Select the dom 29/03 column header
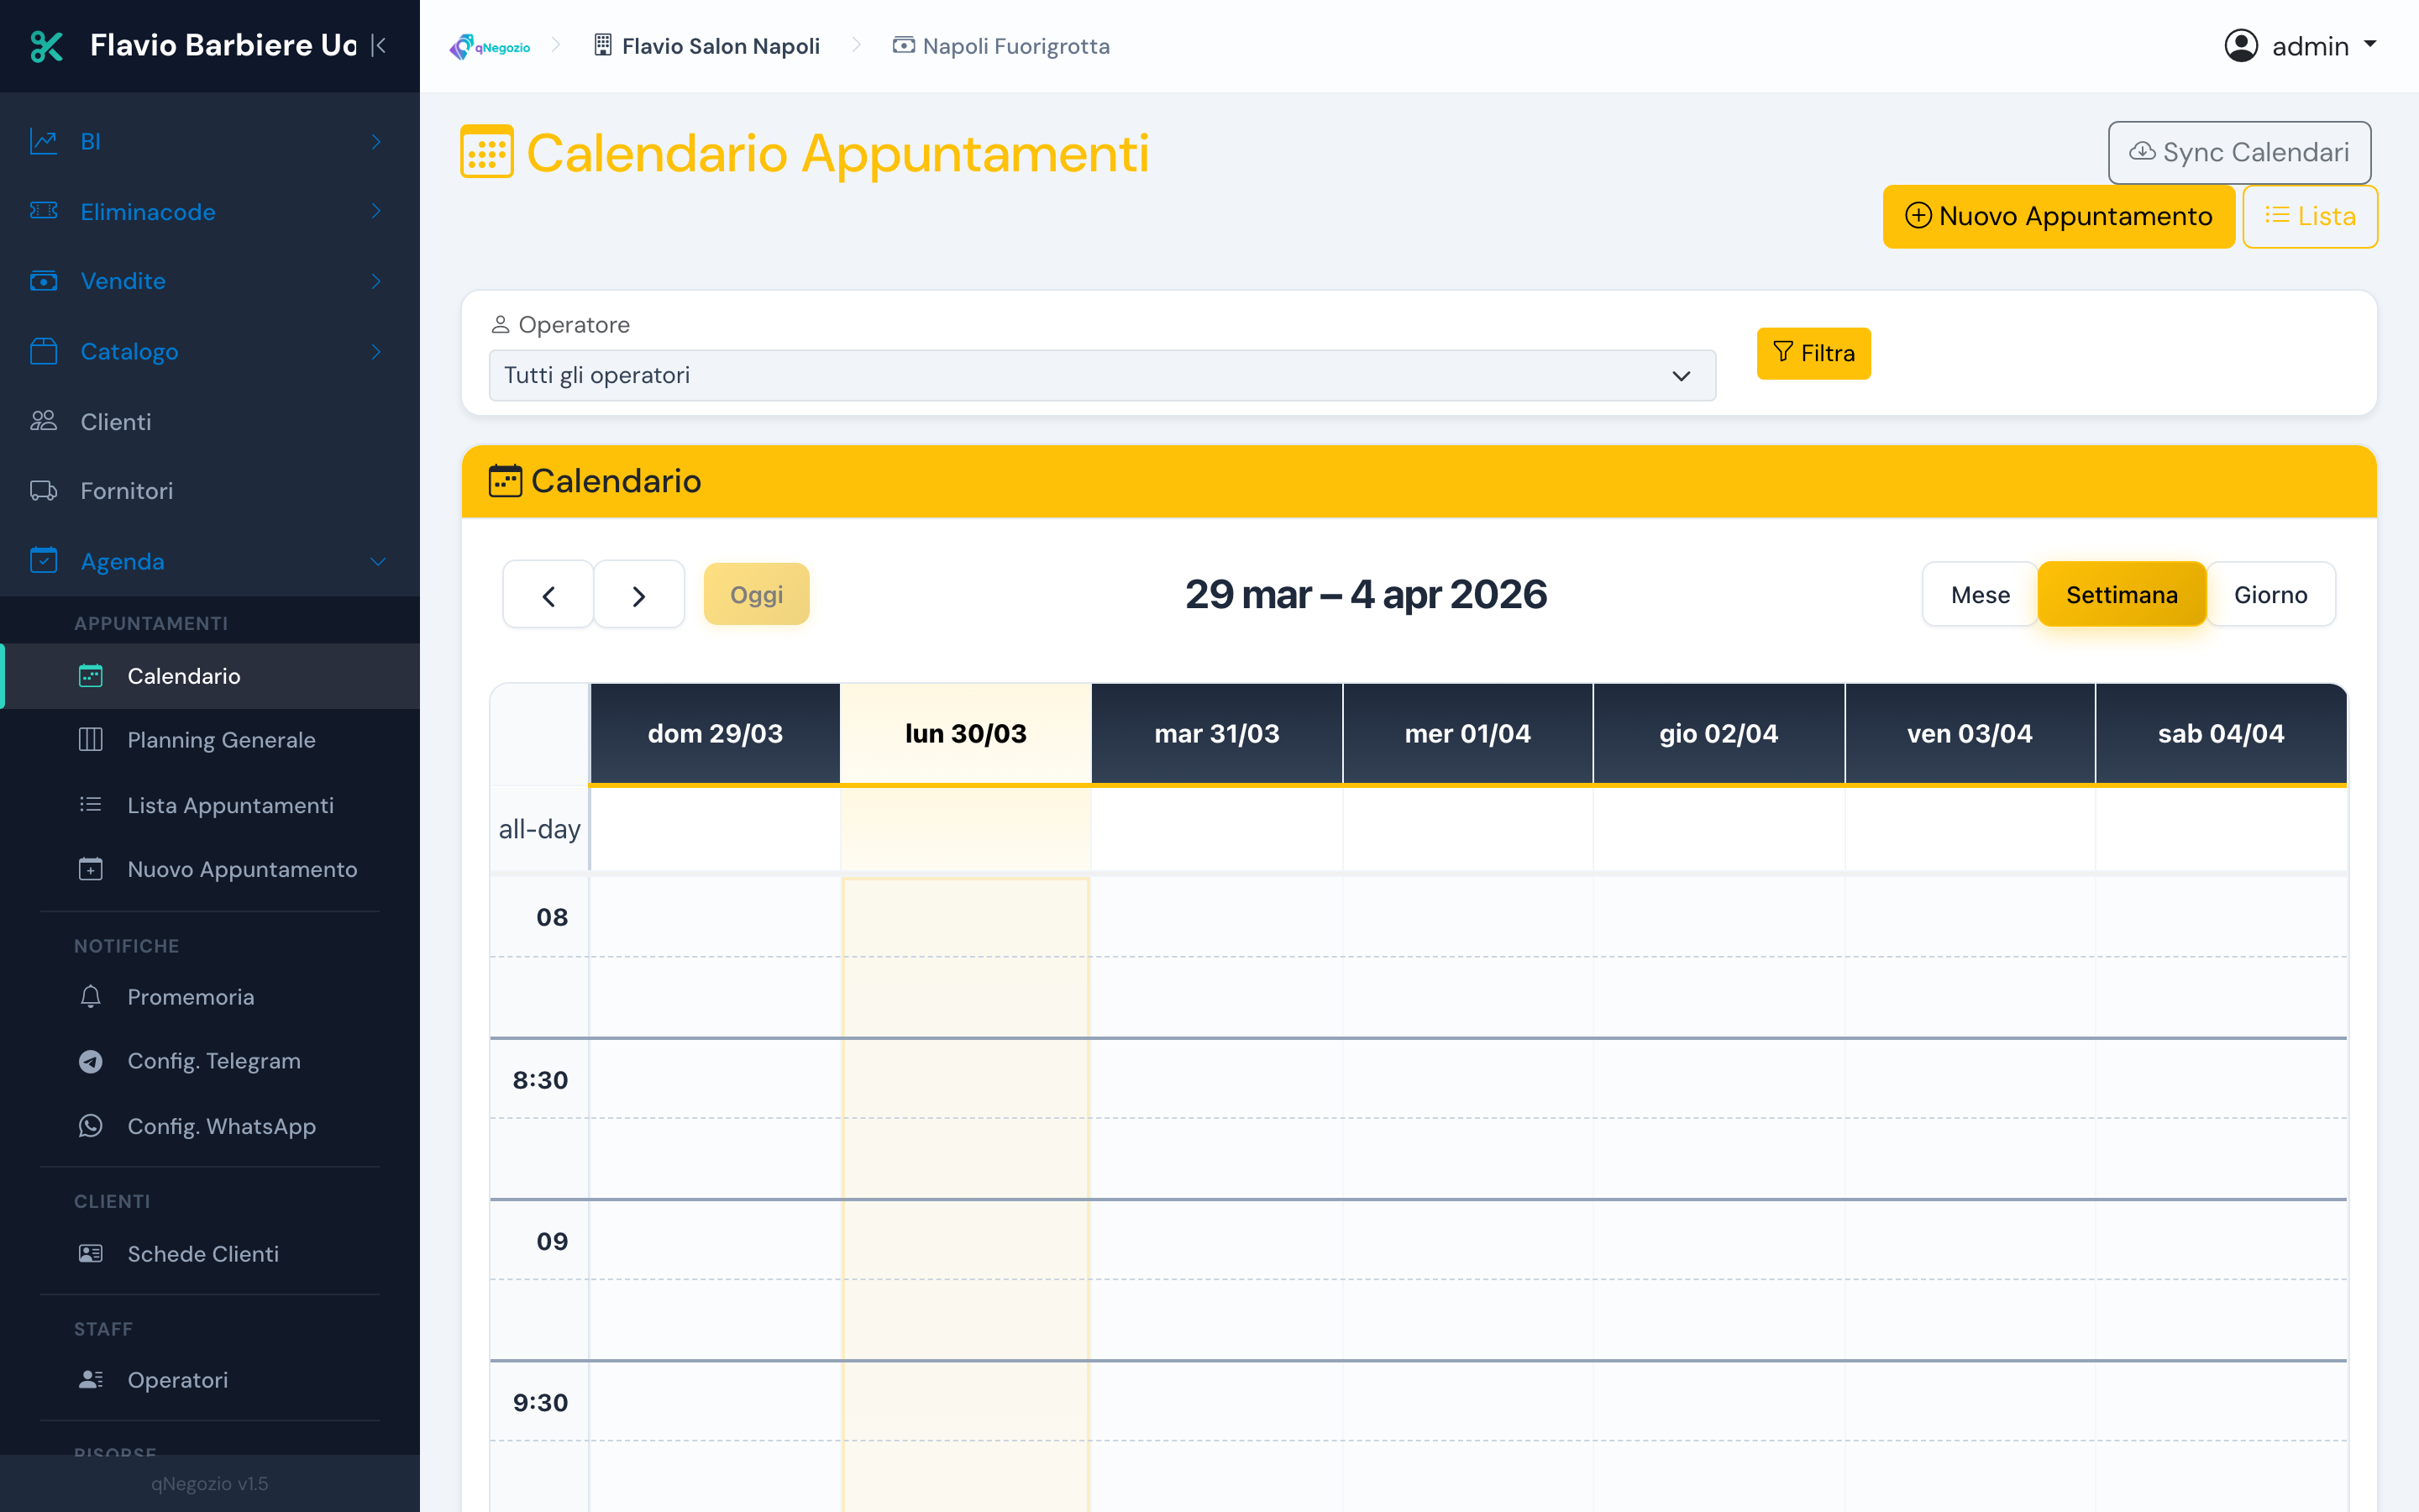The height and width of the screenshot is (1512, 2419). [x=715, y=733]
